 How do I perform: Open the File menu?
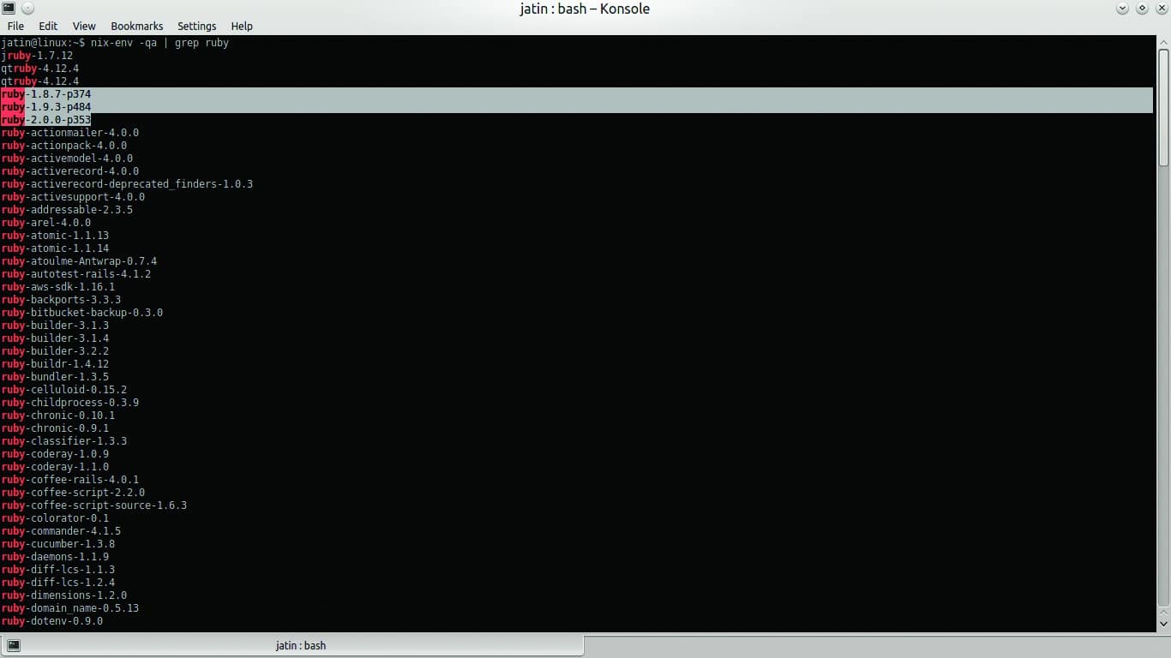[15, 26]
